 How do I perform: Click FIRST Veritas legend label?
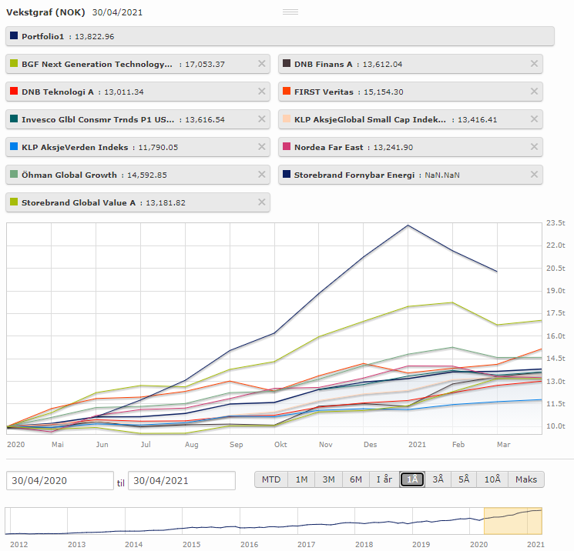[324, 92]
